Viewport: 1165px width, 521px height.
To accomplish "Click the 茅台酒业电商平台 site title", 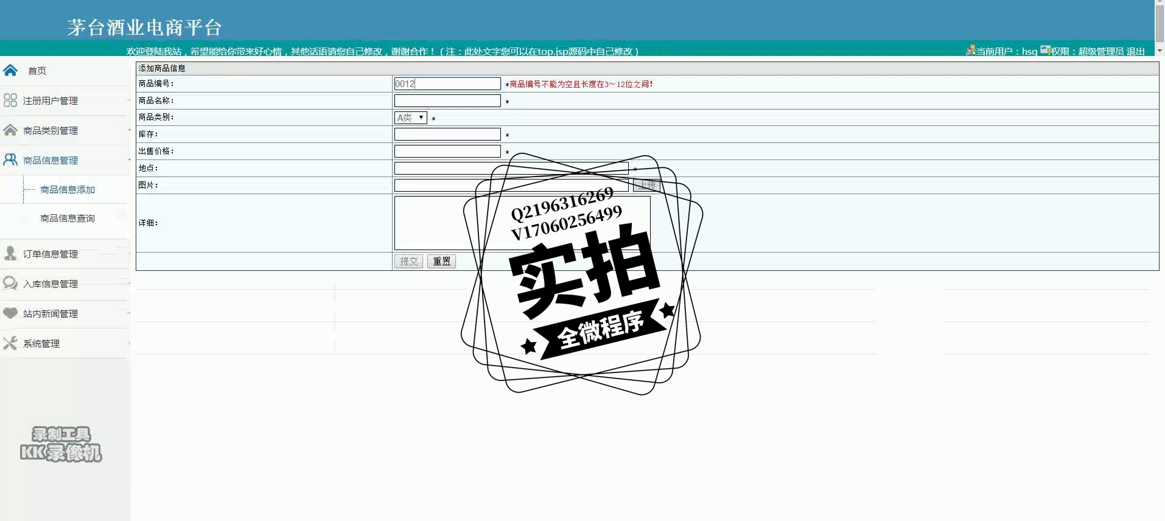I will 144,27.
